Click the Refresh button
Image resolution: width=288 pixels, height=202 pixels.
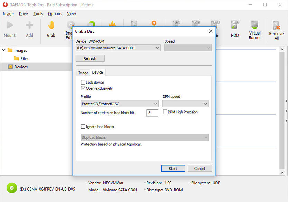coord(90,58)
